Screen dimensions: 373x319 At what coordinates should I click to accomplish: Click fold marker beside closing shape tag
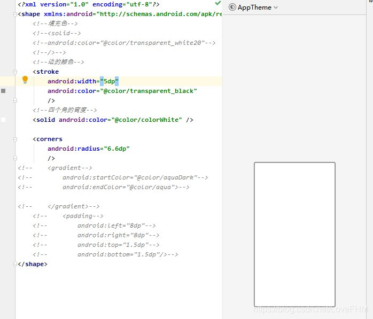pos(15,264)
